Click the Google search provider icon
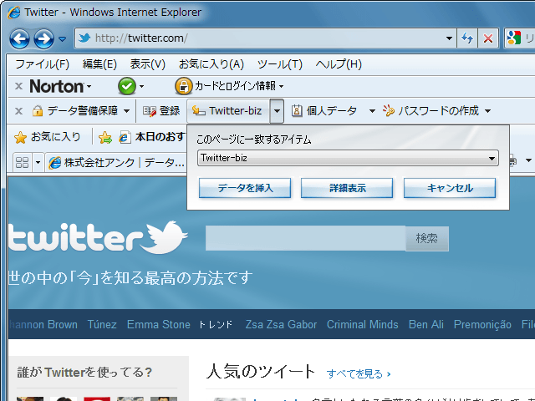 tap(514, 38)
